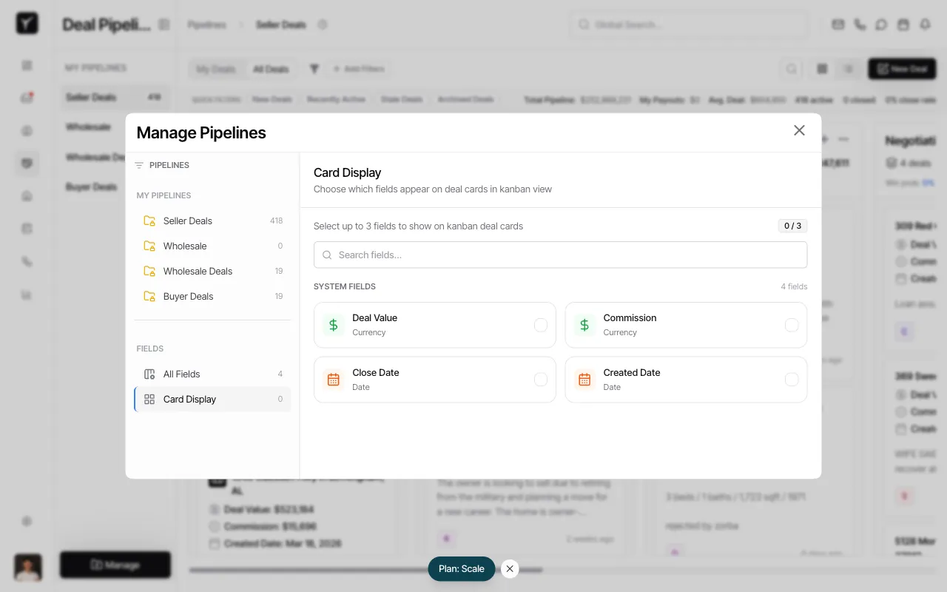Switch to the My Deals tab
The height and width of the screenshot is (592, 947).
click(x=216, y=69)
